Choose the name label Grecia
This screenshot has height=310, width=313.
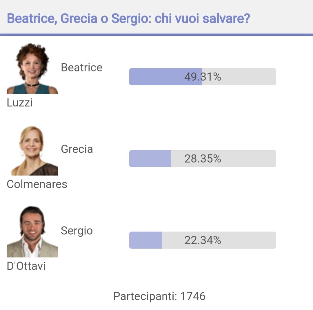point(77,149)
